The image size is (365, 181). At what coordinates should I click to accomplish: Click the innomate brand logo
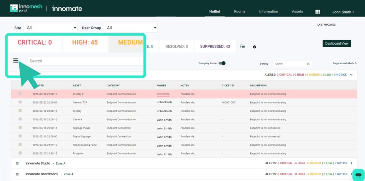[x=67, y=9]
